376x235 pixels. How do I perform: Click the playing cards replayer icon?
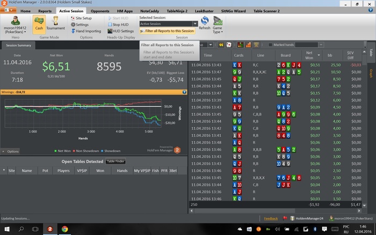pyautogui.click(x=229, y=45)
